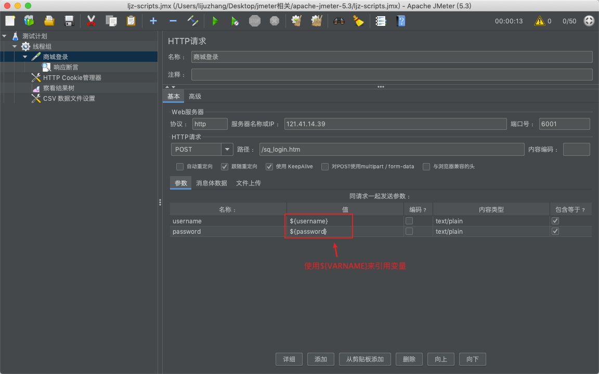Screen dimensions: 599x374
Task: Enable the 自动重定向 checkbox
Action: (179, 167)
